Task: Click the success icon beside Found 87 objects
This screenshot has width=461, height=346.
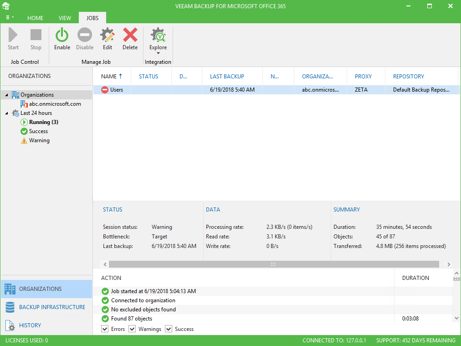Action: pos(105,319)
